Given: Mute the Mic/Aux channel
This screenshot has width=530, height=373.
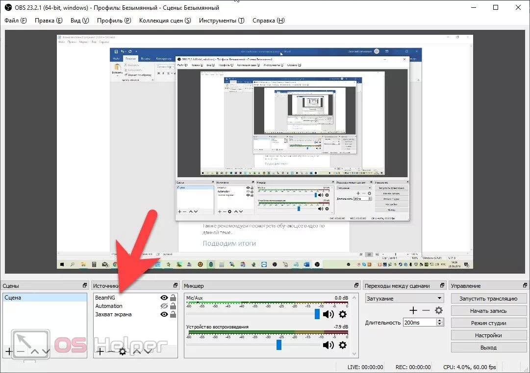Looking at the screenshot, I should [328, 314].
